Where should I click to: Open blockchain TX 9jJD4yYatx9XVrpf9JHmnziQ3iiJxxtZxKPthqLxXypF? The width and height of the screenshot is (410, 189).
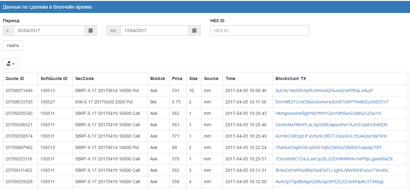tap(324, 90)
